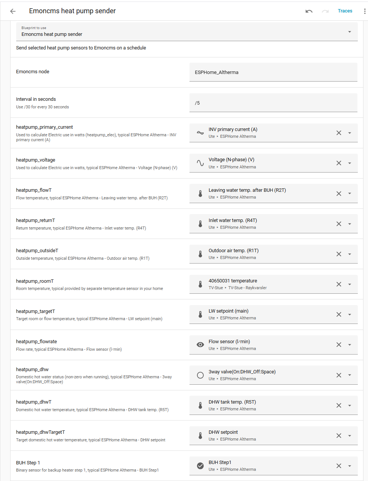The width and height of the screenshot is (368, 481).
Task: Clear the INV primary current entity
Action: pyautogui.click(x=339, y=133)
